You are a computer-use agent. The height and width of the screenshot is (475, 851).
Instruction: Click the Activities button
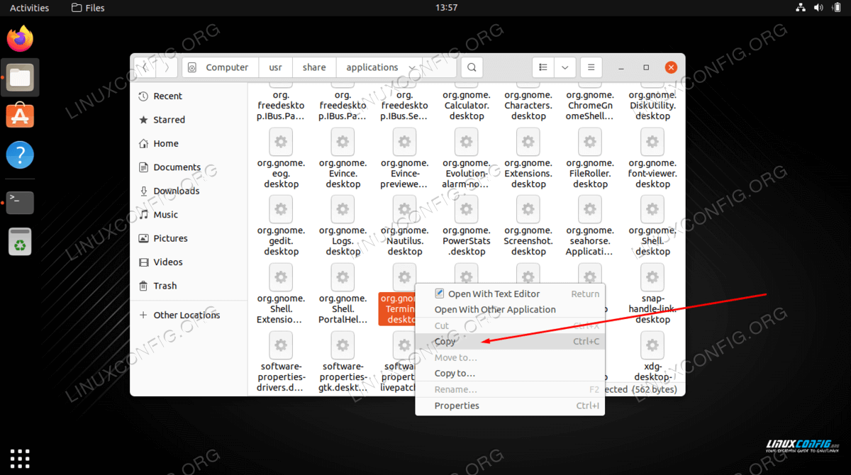click(x=30, y=8)
